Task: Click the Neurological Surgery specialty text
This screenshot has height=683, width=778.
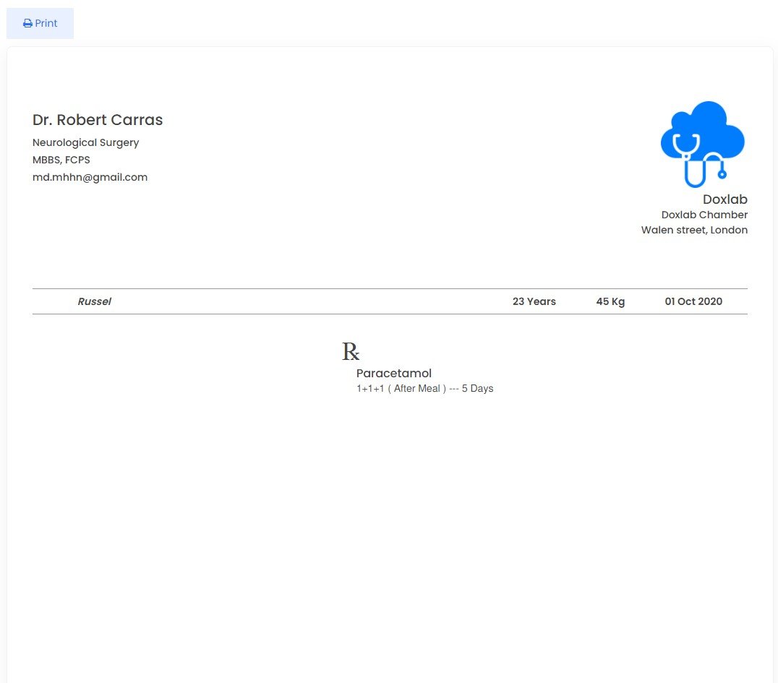Action: coord(85,142)
